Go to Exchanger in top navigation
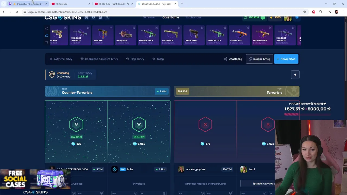The width and height of the screenshot is (347, 195). tap(194, 17)
